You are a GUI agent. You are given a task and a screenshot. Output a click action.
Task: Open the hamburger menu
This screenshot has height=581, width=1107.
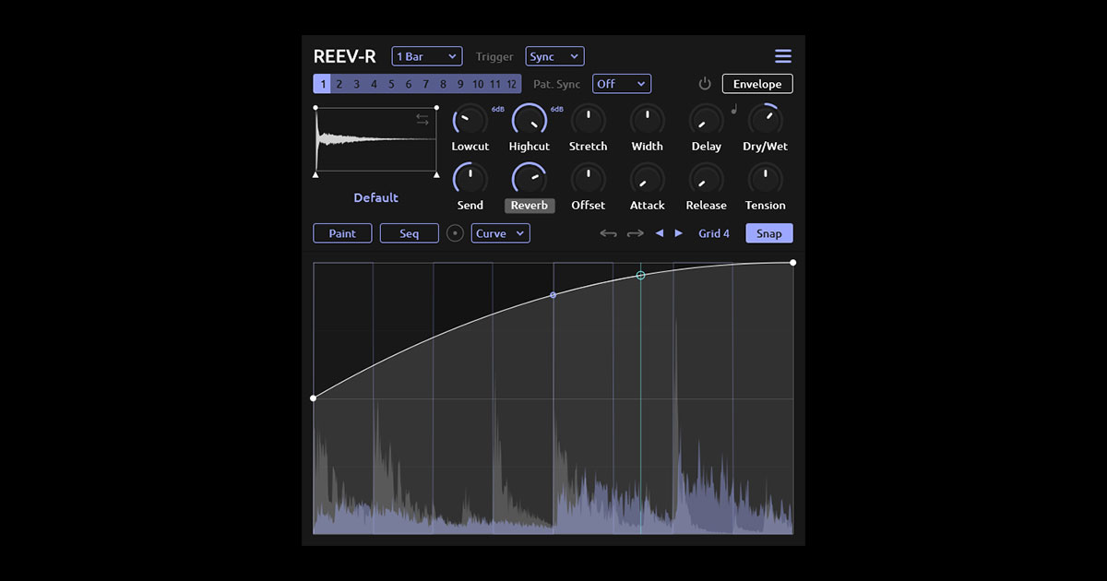point(783,56)
